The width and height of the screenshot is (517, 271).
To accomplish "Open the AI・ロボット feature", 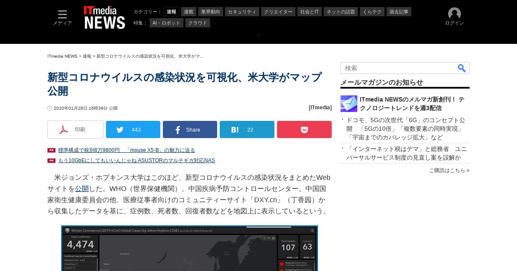I will point(166,23).
